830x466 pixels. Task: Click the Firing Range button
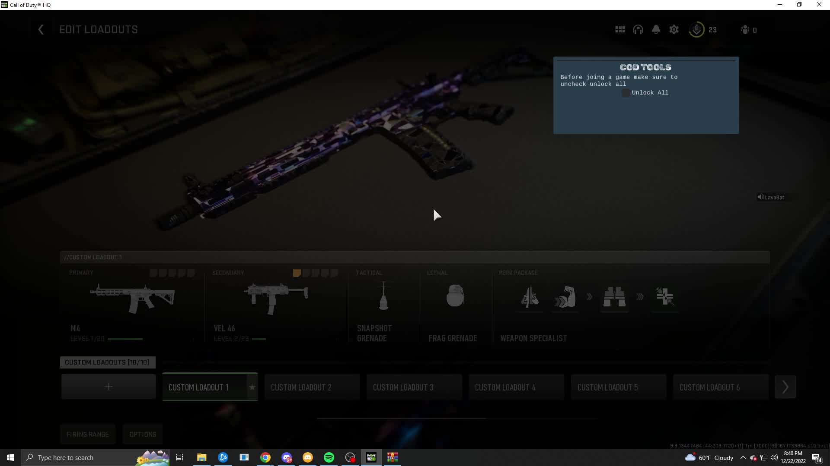tap(88, 435)
